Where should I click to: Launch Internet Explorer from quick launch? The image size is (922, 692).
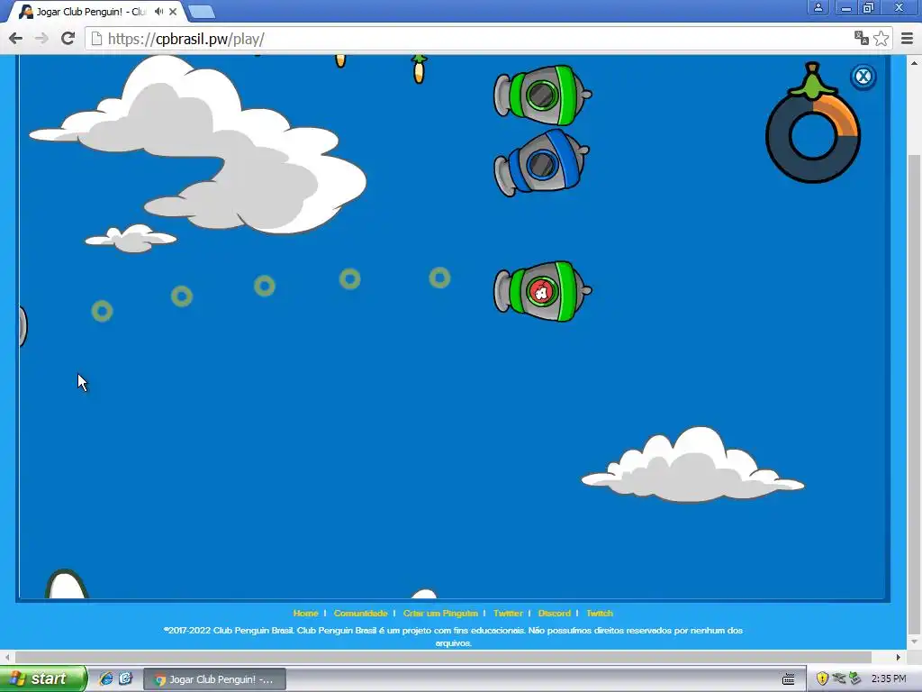pos(106,678)
